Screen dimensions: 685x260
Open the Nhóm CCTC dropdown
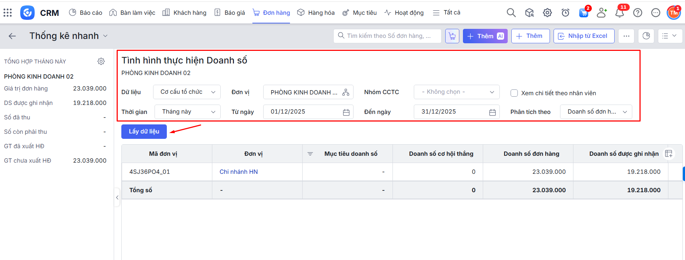[456, 92]
